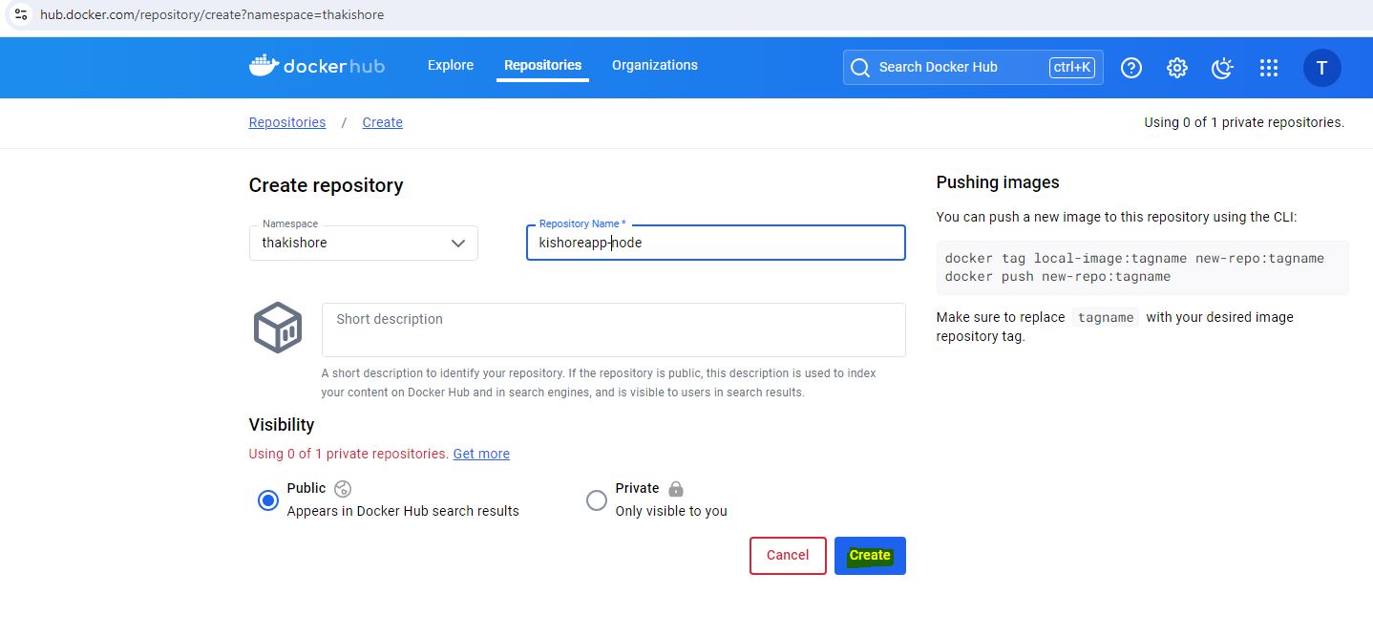Click the search magnifier icon
Image resolution: width=1373 pixels, height=637 pixels.
(x=860, y=68)
